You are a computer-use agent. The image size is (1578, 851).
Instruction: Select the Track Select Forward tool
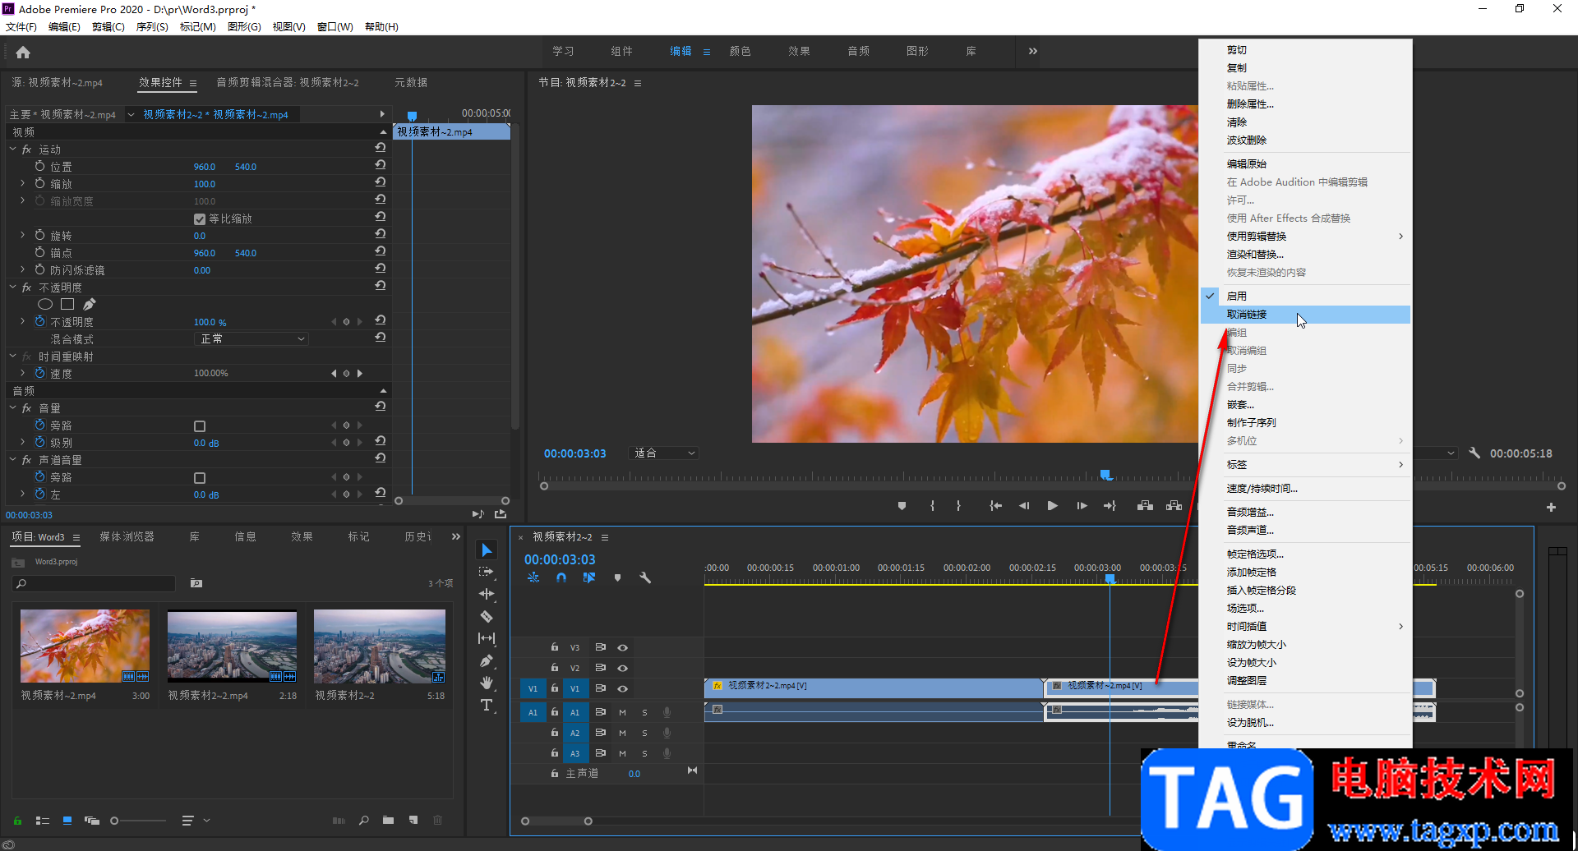click(487, 572)
